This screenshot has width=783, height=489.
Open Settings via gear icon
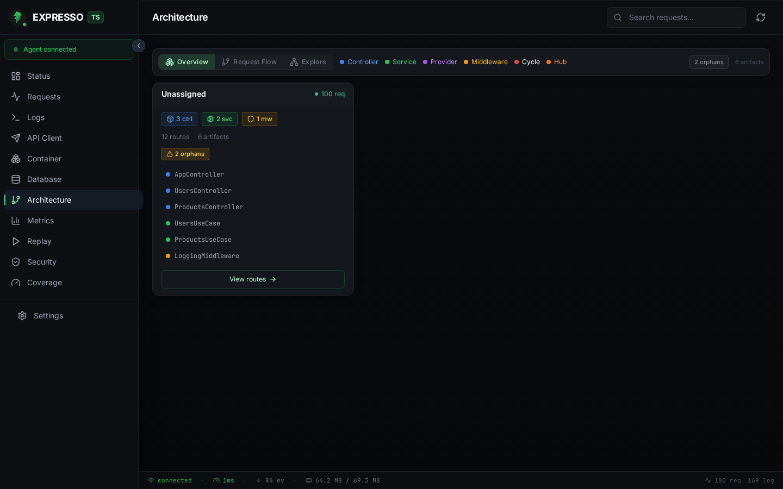tap(22, 316)
